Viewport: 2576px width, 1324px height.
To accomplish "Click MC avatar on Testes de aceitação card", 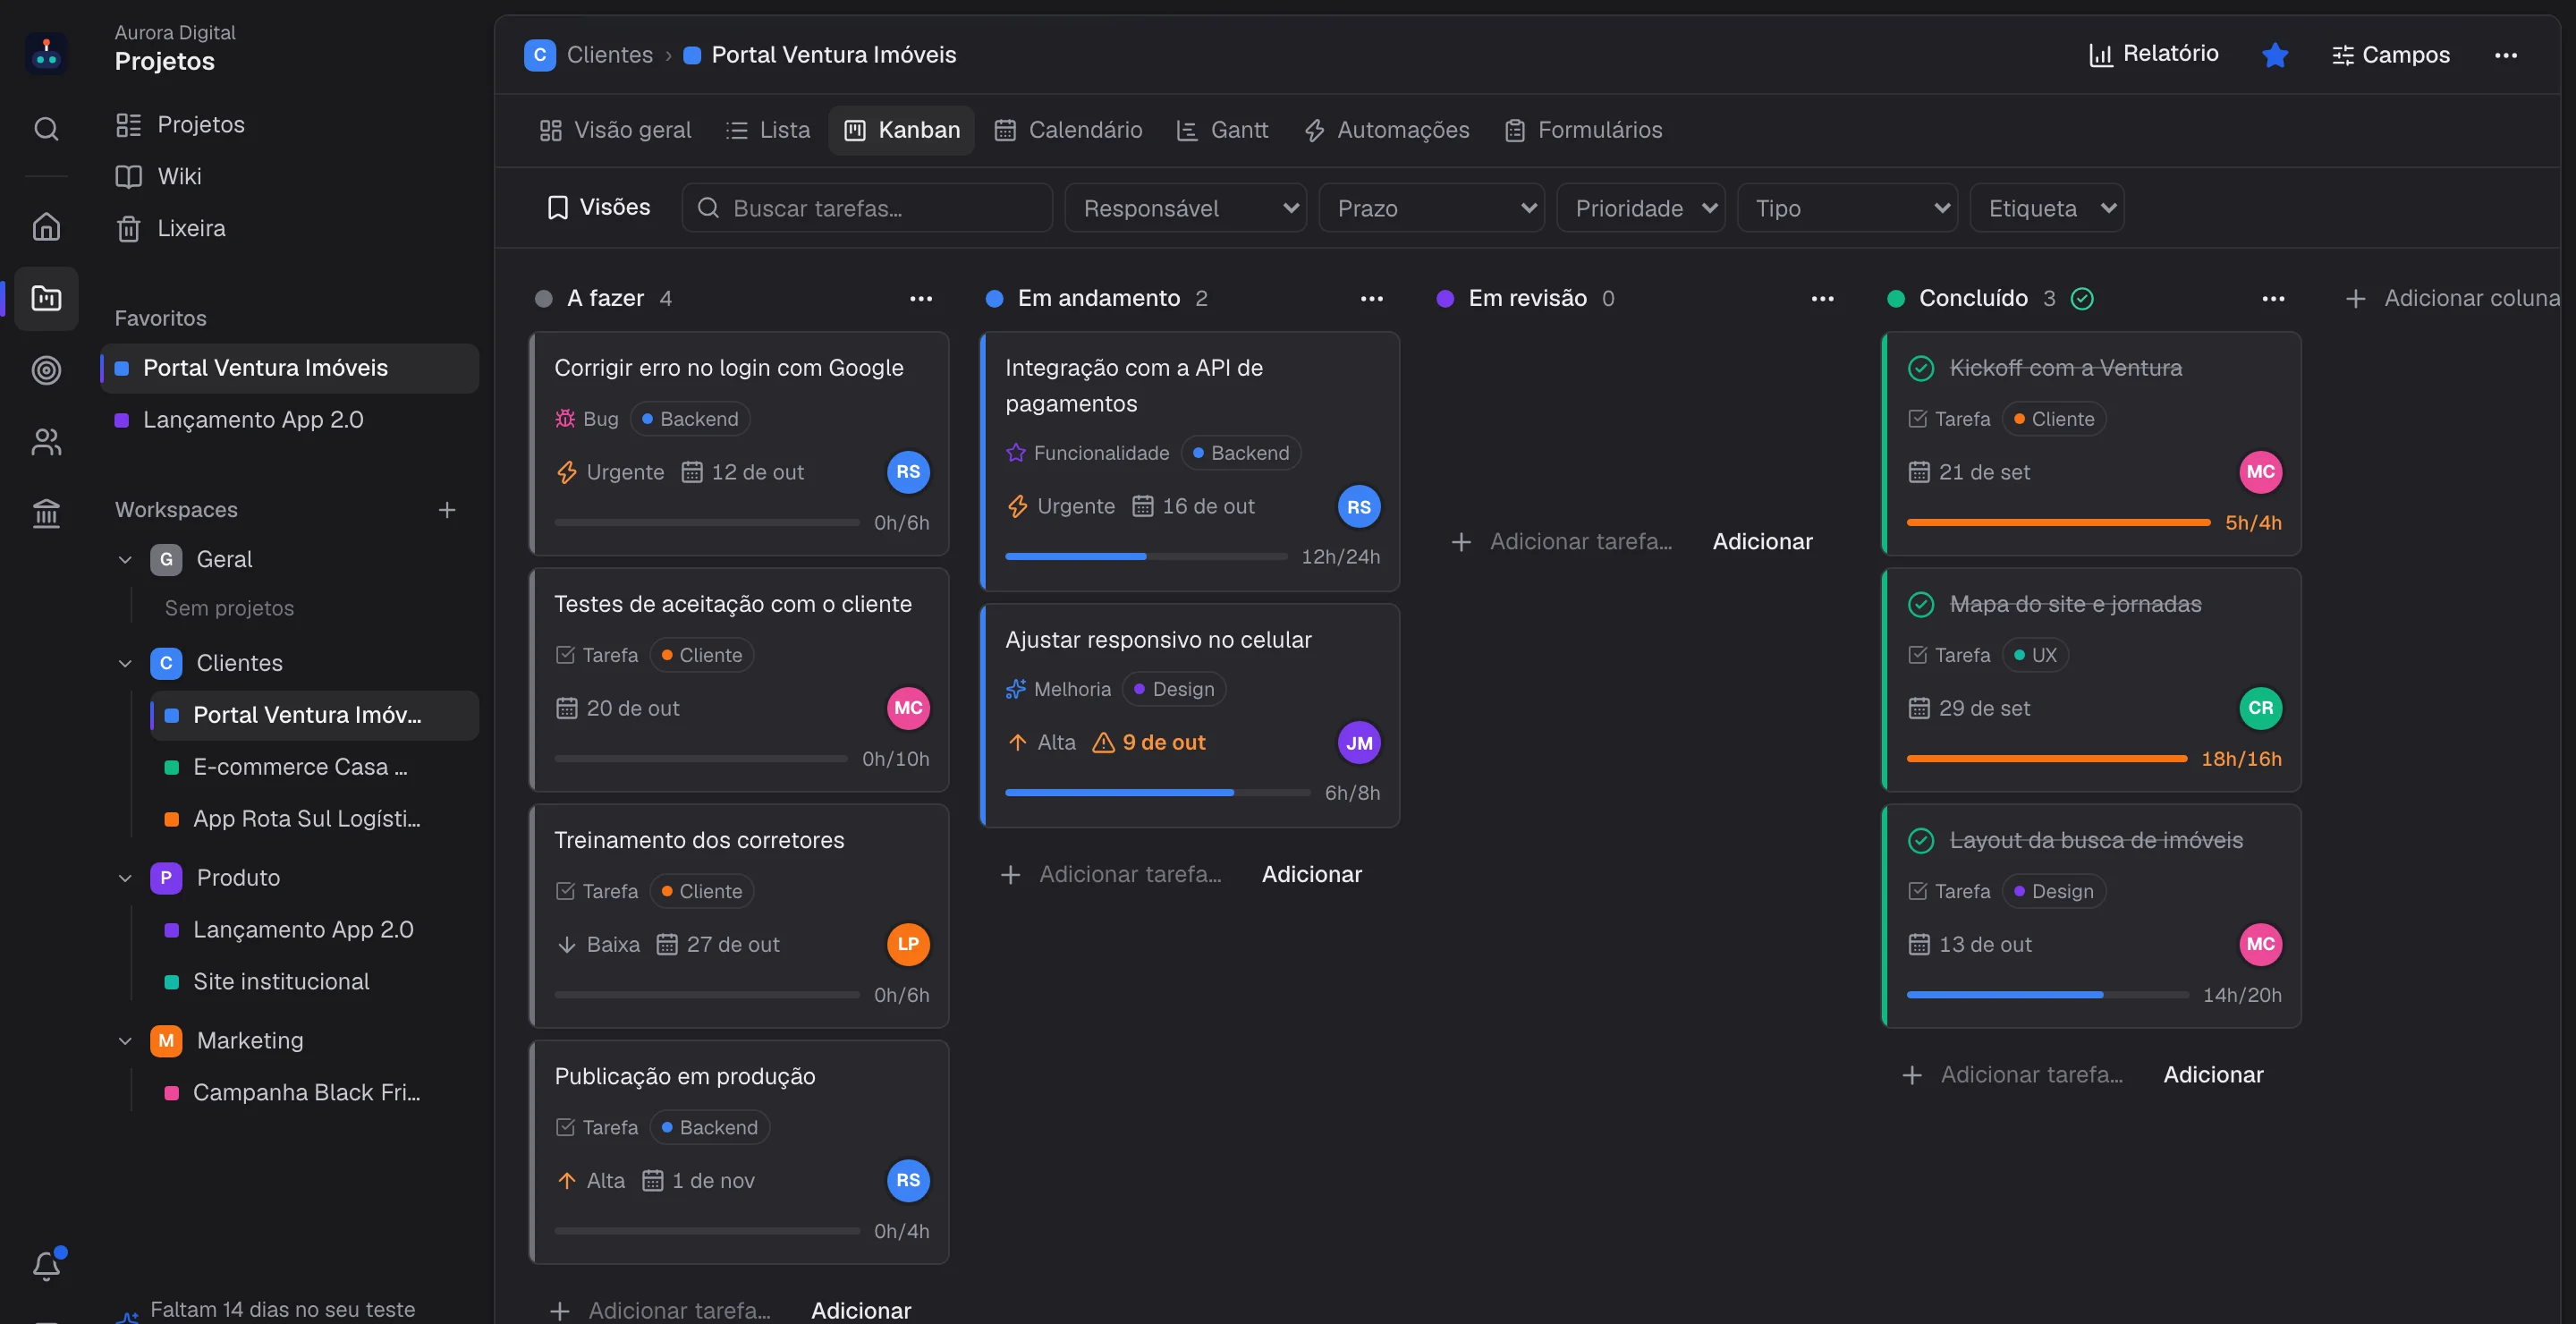I will tap(908, 708).
